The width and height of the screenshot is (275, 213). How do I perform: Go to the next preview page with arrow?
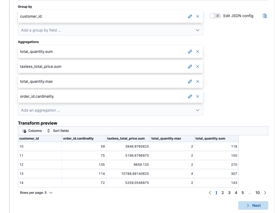coord(265,192)
